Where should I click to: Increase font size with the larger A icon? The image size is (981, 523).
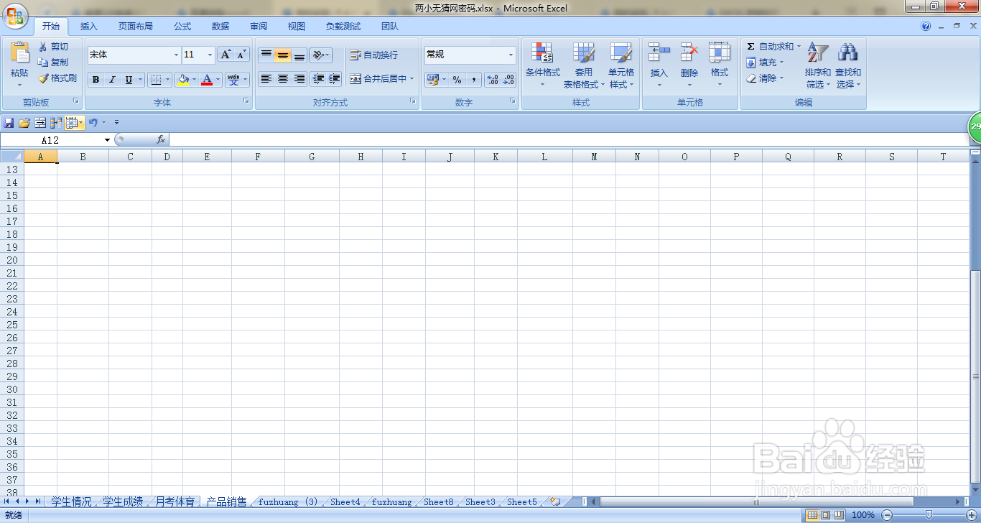point(226,55)
